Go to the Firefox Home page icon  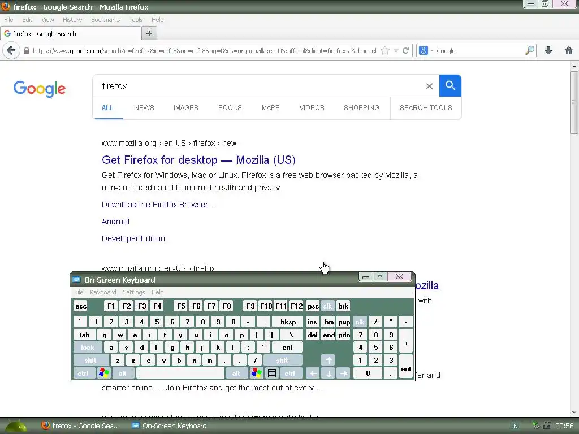569,50
